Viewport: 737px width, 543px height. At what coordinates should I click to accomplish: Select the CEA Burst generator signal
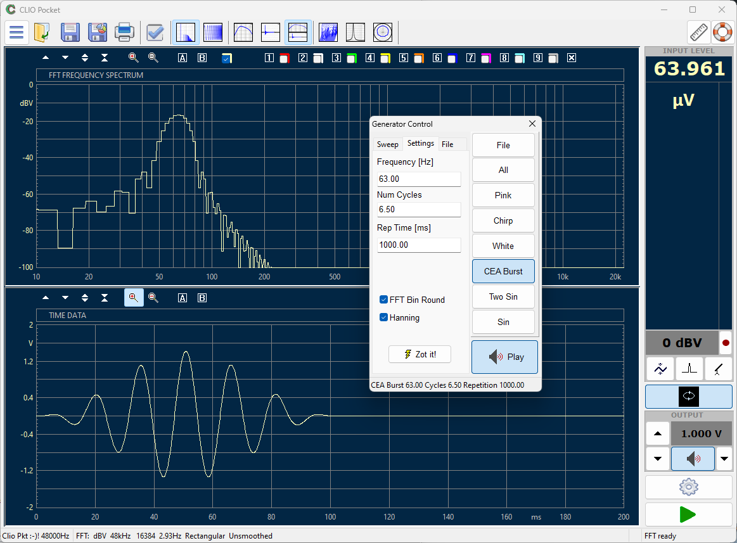[x=503, y=271]
